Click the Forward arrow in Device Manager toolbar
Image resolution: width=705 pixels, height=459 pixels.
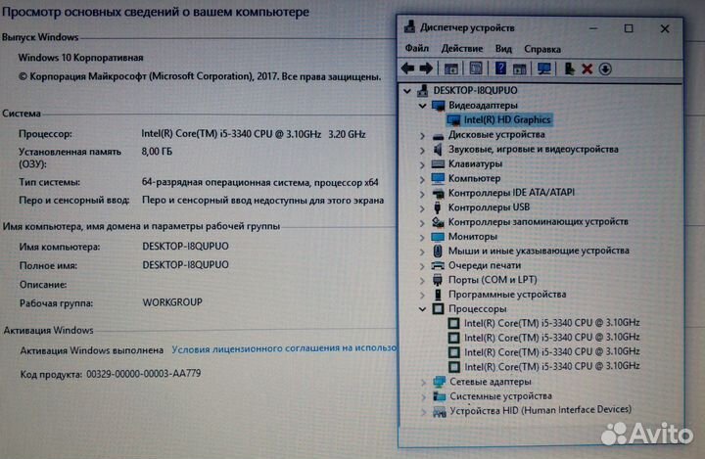click(426, 69)
